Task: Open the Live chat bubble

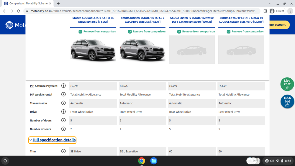Action: pyautogui.click(x=287, y=84)
